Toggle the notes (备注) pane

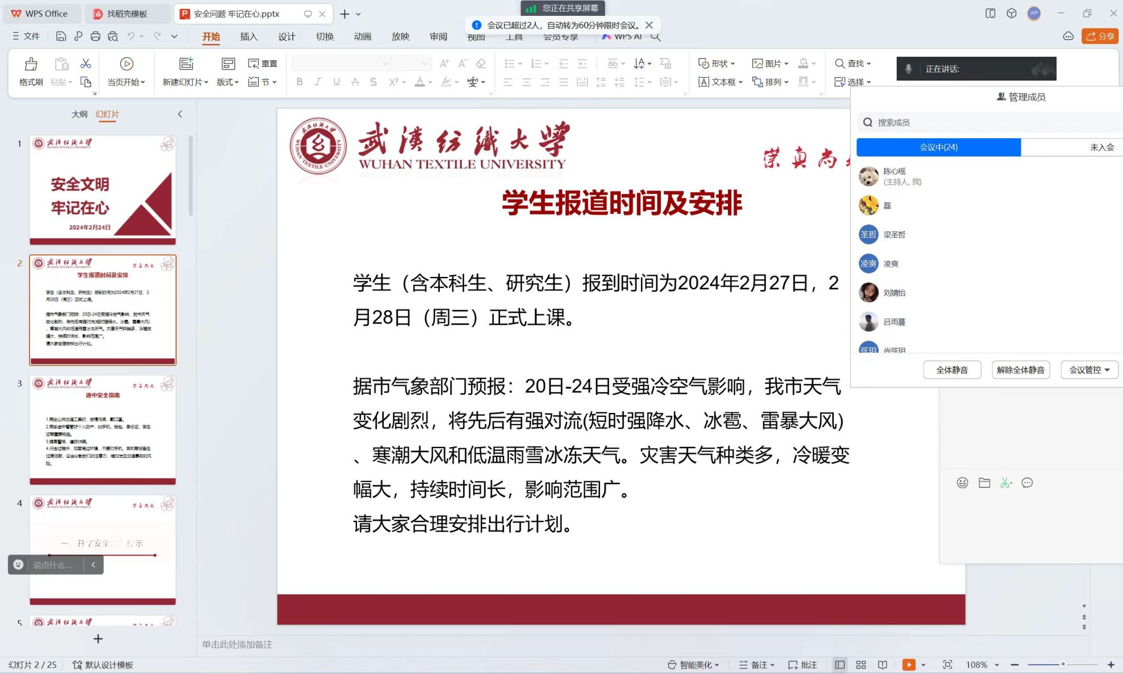756,665
